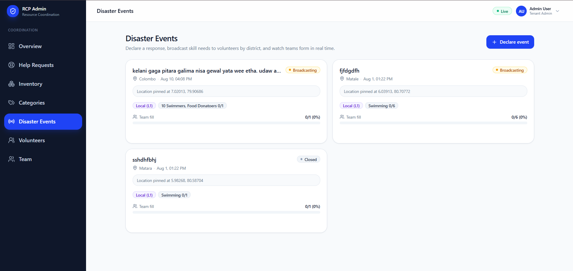Click the RCP Admin shield logo

click(13, 11)
